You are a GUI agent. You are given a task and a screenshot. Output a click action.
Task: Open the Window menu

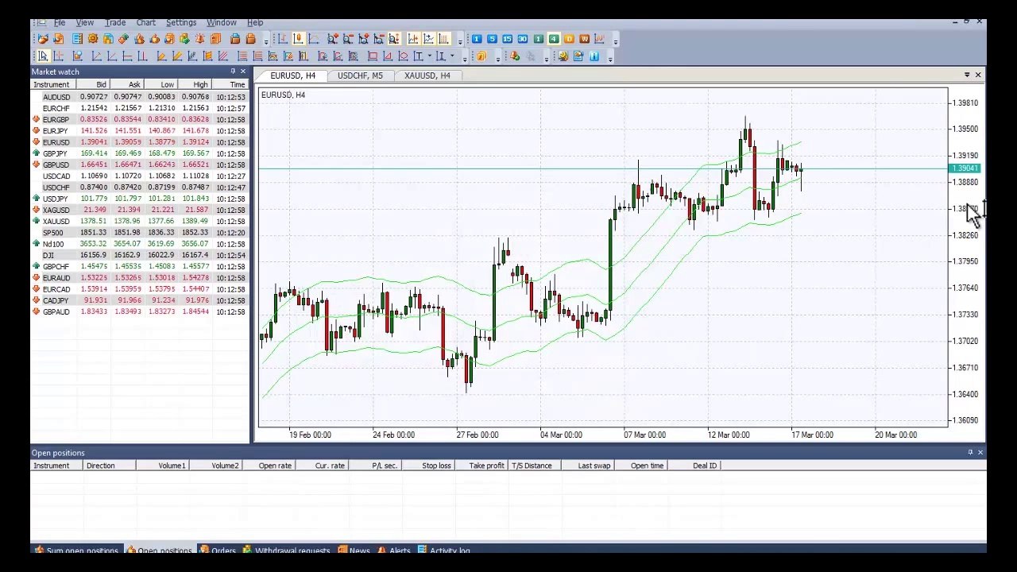pyautogui.click(x=221, y=22)
